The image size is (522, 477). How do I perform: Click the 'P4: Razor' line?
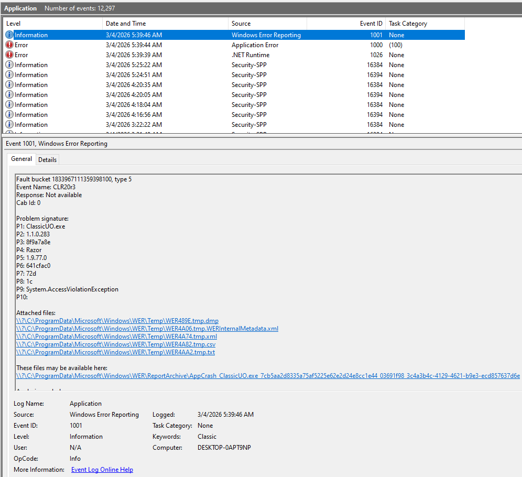click(x=29, y=250)
